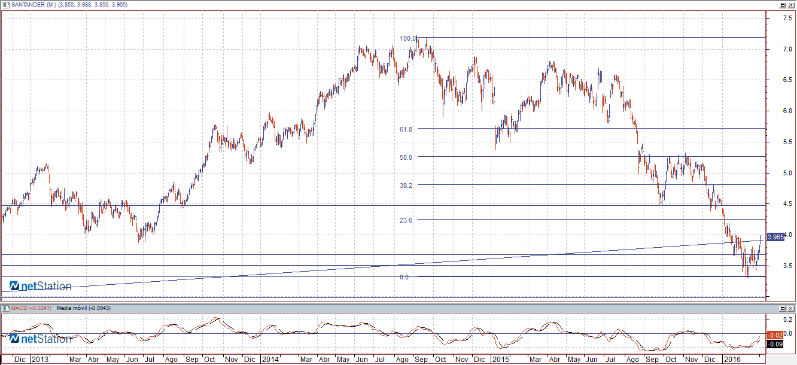Select the 61.8 Fibonacci retracement label

tap(407, 129)
